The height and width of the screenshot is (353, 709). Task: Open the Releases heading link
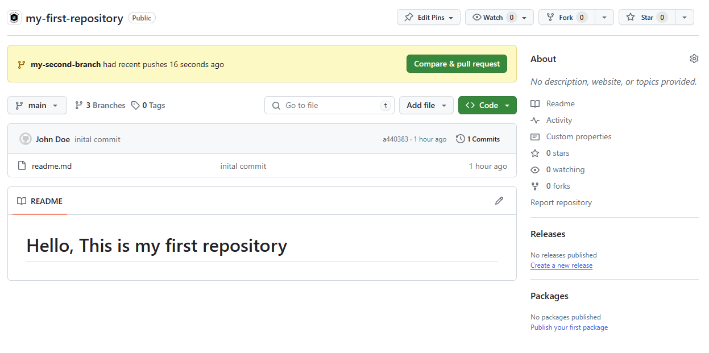point(548,234)
